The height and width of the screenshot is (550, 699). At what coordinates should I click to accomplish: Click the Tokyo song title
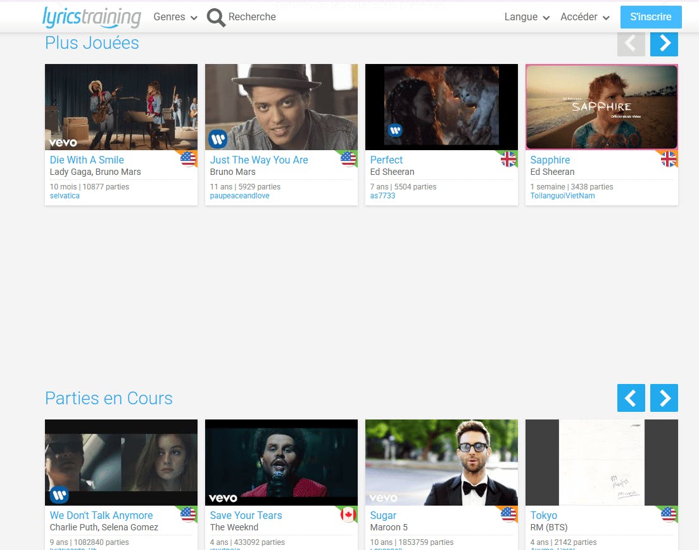(x=543, y=515)
